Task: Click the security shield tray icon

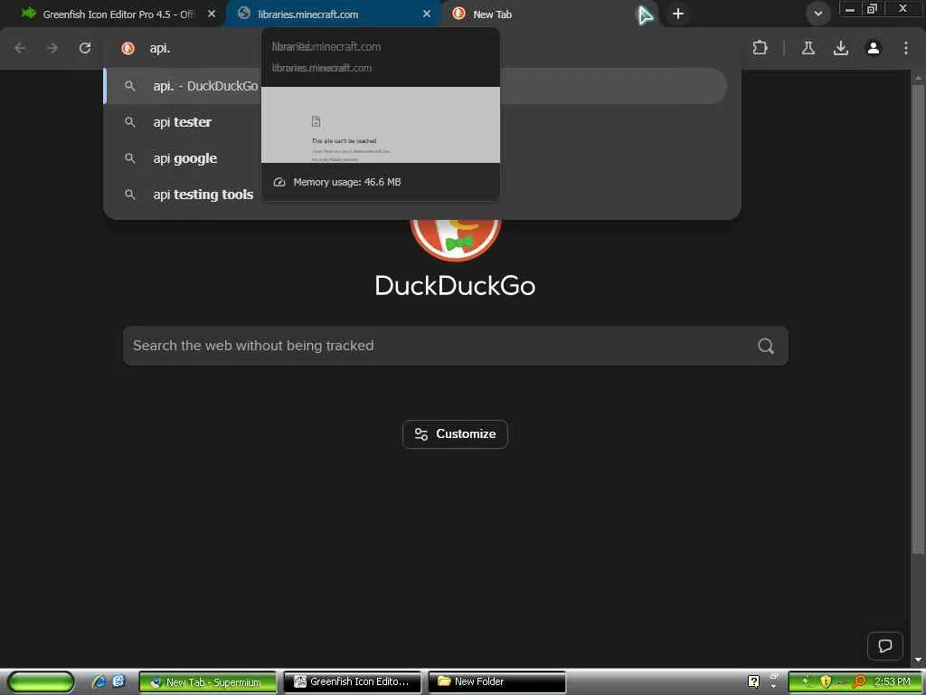Action: tap(826, 682)
